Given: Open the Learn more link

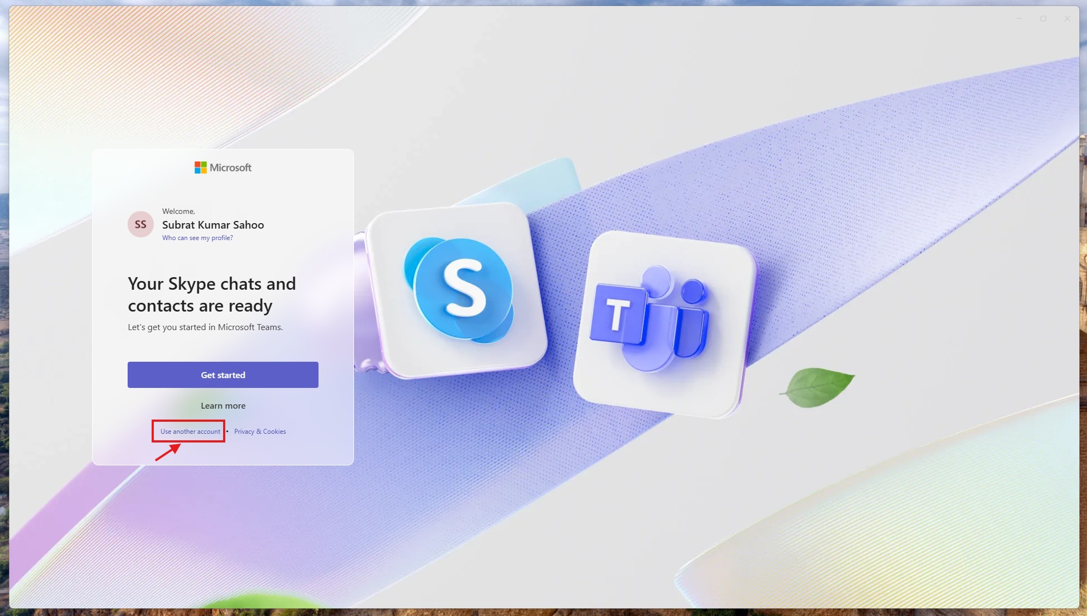Looking at the screenshot, I should (x=223, y=405).
